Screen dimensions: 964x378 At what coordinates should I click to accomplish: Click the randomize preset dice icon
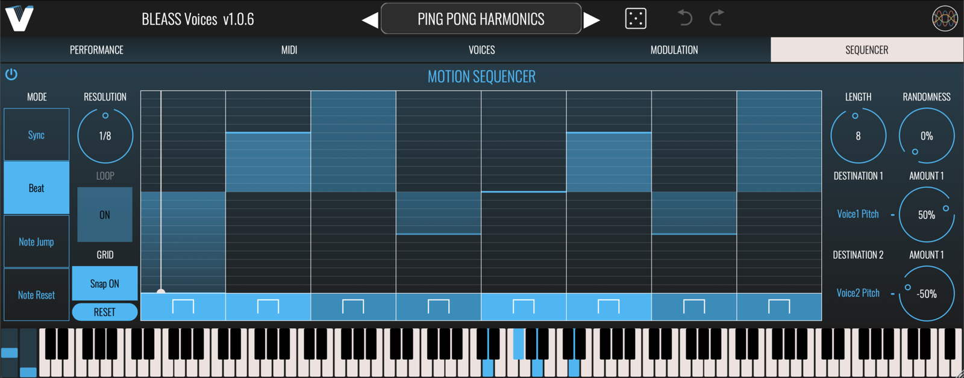point(636,19)
